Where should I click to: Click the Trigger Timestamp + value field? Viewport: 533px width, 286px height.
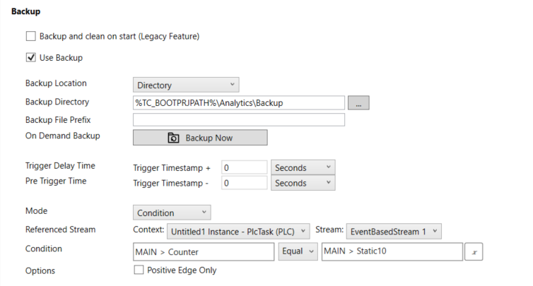point(245,167)
